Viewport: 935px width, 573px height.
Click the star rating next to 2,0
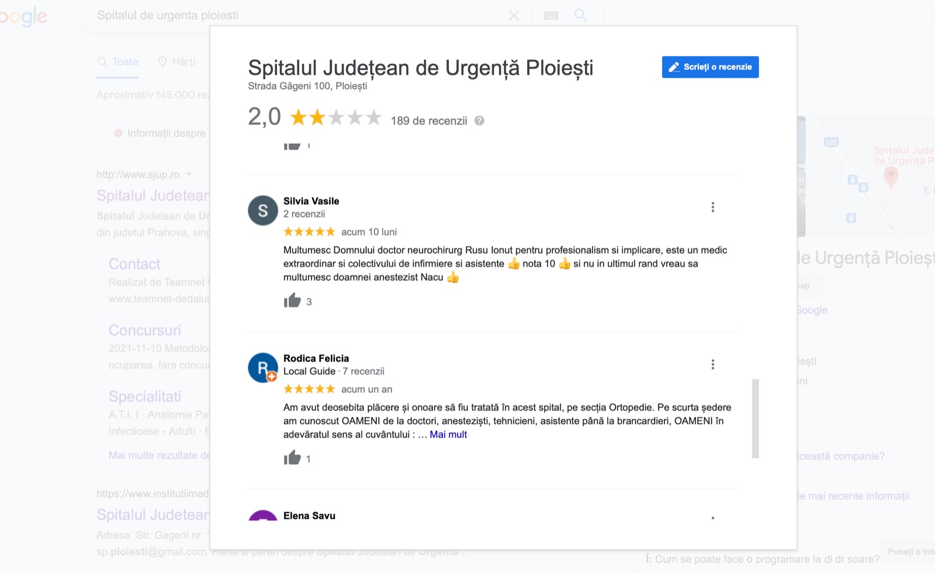(336, 118)
